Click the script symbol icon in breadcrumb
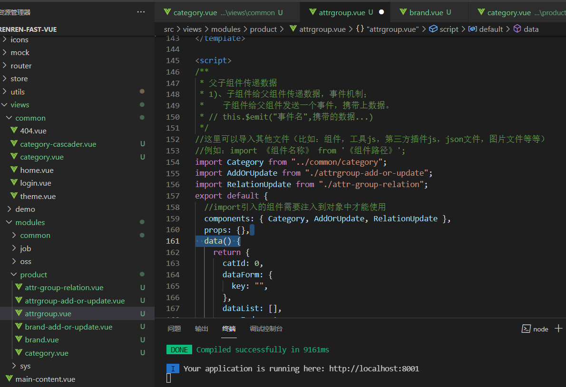This screenshot has height=387, width=566. 433,29
